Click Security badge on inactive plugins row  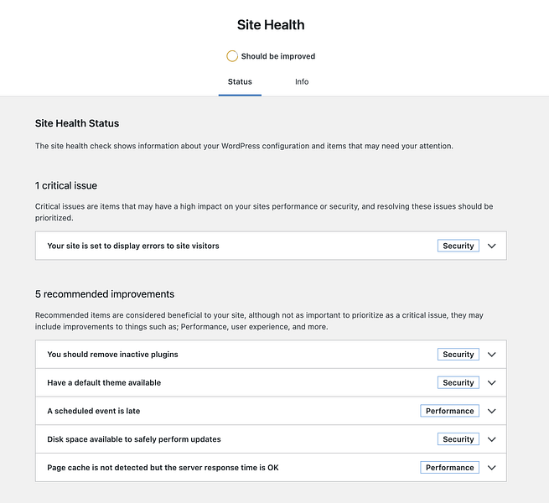pos(458,355)
